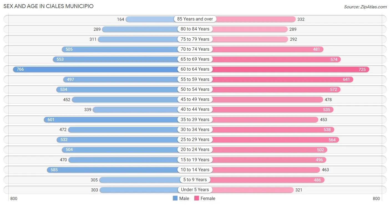
Task: Select the male bar showing 505
Action: (128, 49)
